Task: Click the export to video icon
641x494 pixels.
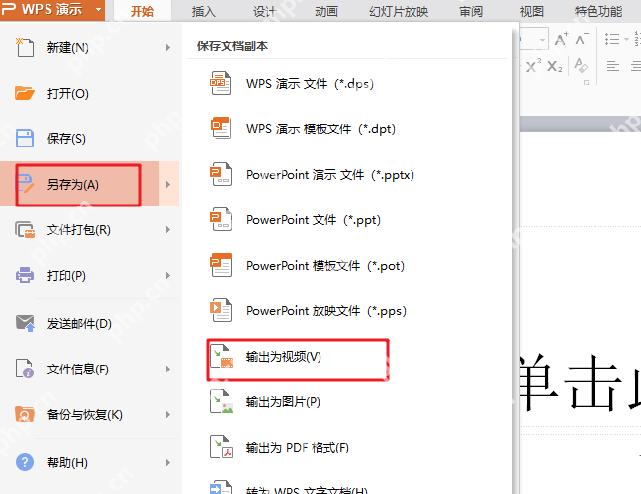Action: pyautogui.click(x=222, y=356)
